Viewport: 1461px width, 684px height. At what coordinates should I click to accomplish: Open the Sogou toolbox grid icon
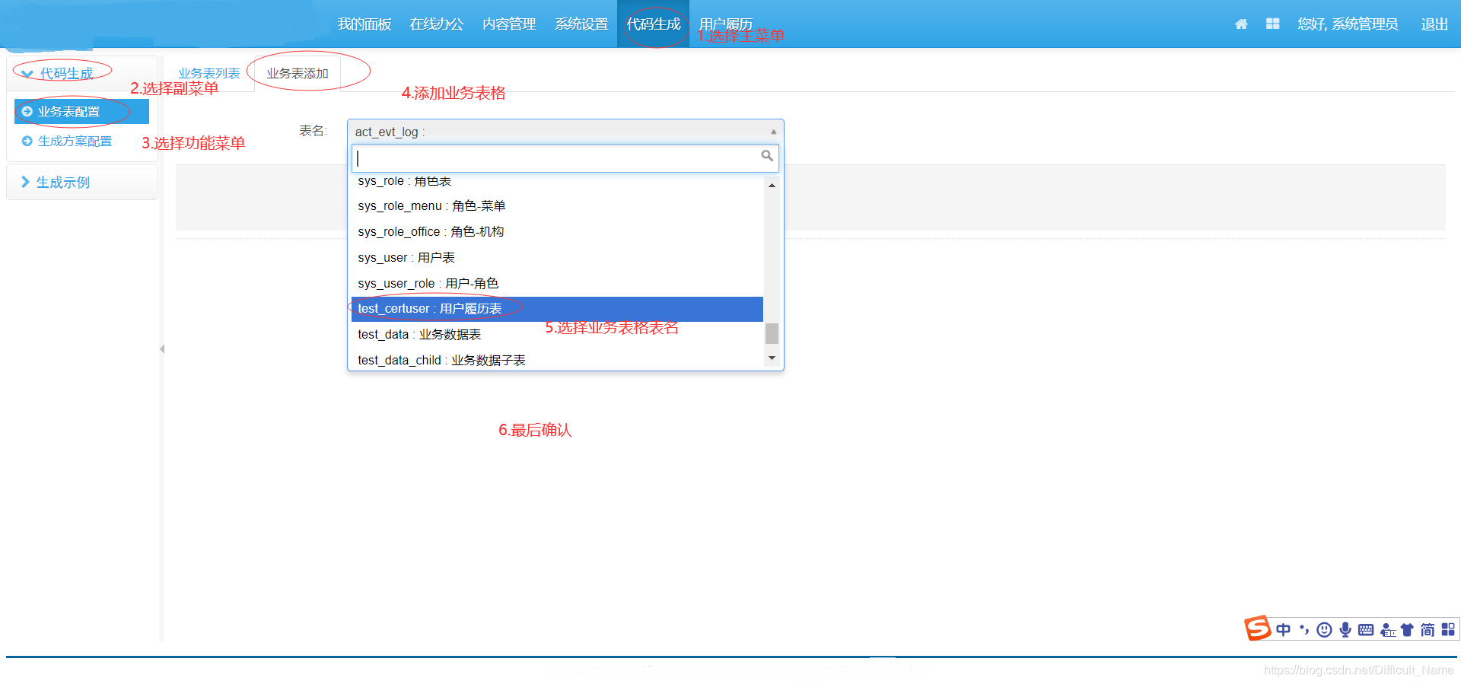[1448, 629]
